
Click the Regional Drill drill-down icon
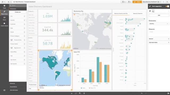[11, 48]
